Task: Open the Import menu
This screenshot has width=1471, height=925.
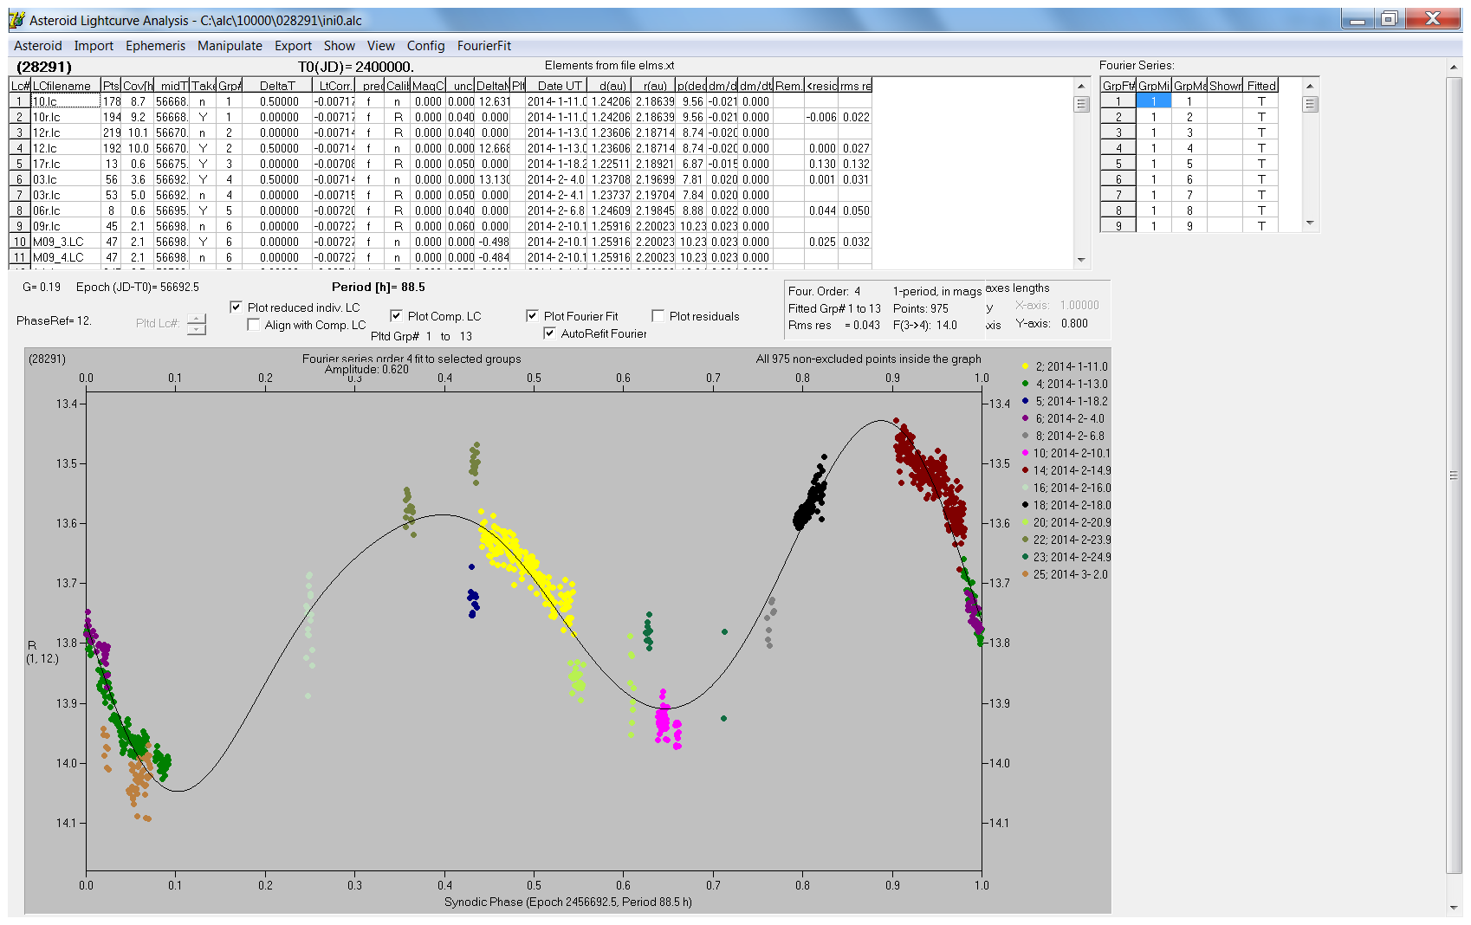Action: [x=94, y=46]
